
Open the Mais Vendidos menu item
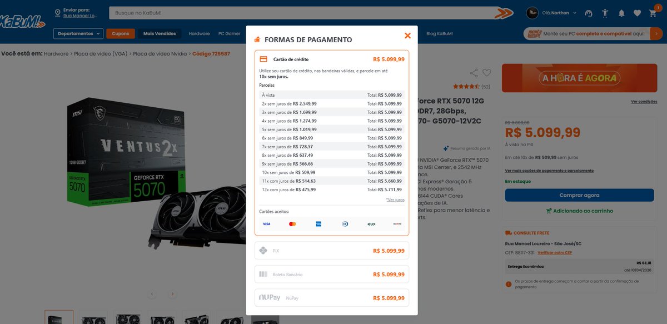tap(160, 33)
